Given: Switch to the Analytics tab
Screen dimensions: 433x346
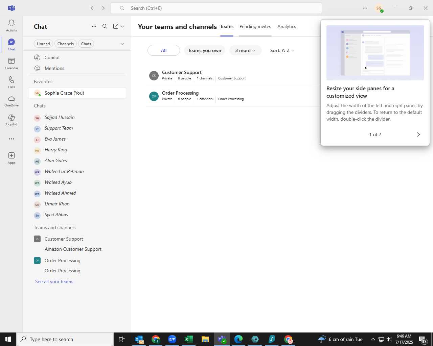Looking at the screenshot, I should [x=287, y=27].
